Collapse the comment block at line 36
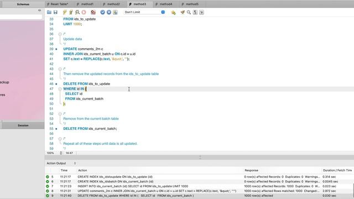 point(60,34)
